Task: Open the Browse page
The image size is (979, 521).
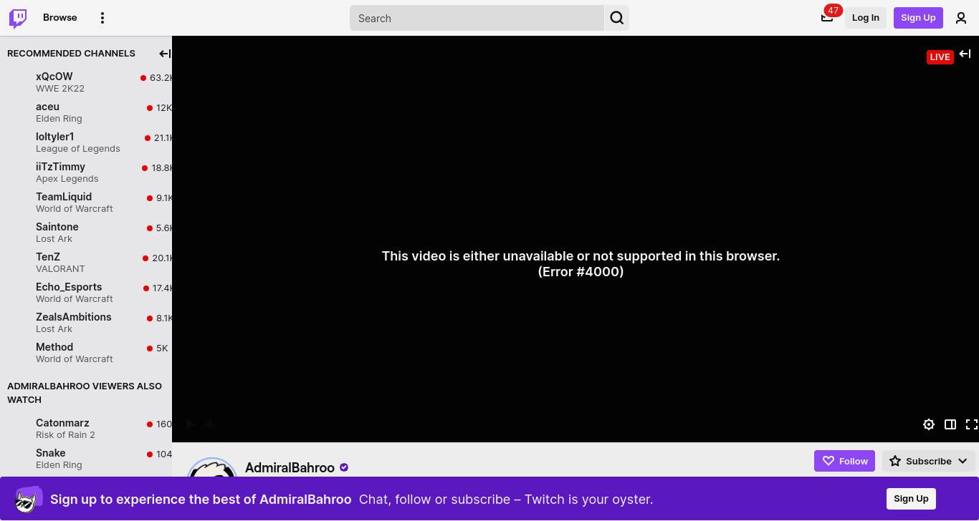Action: (x=60, y=17)
